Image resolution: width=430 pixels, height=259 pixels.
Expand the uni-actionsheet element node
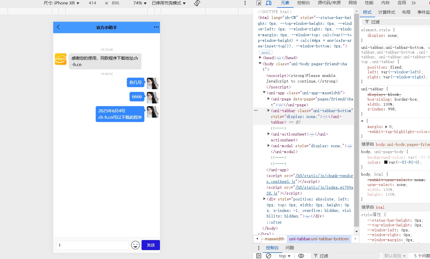point(269,134)
